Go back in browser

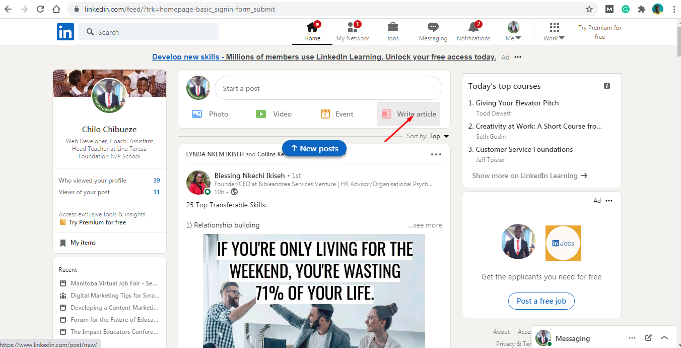(x=8, y=9)
